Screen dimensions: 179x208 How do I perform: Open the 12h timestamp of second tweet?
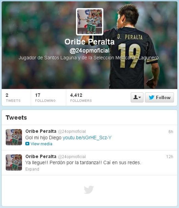170,157
